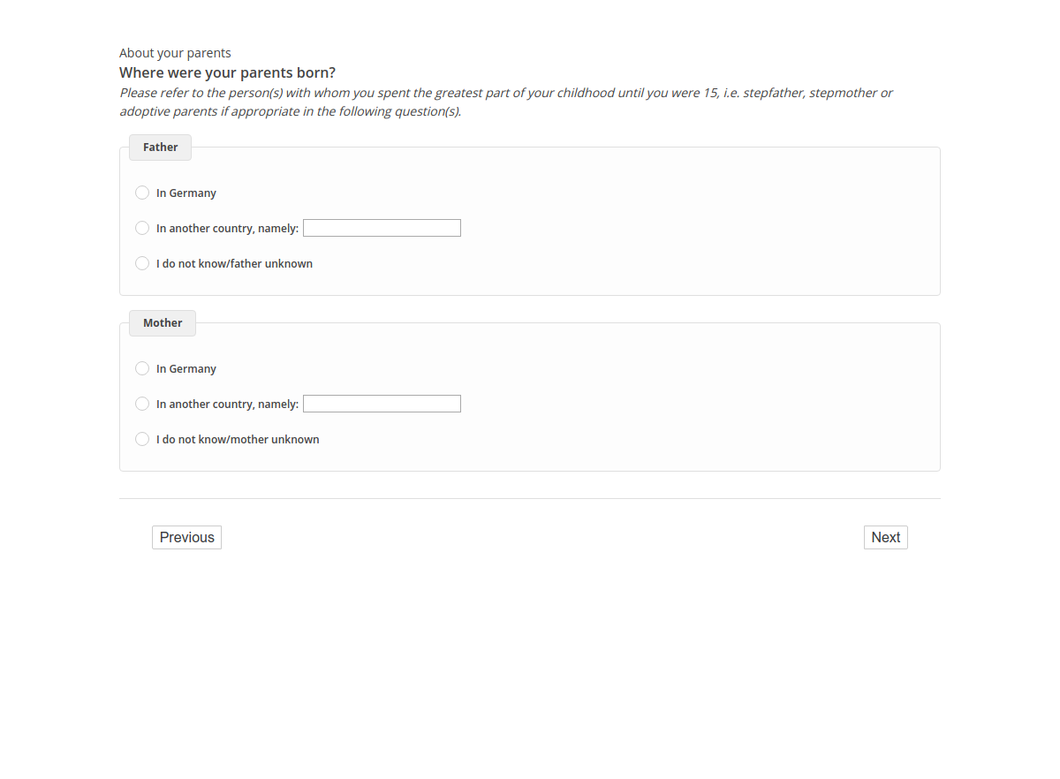
Task: Choose mother's another country radio button
Action: [x=142, y=404]
